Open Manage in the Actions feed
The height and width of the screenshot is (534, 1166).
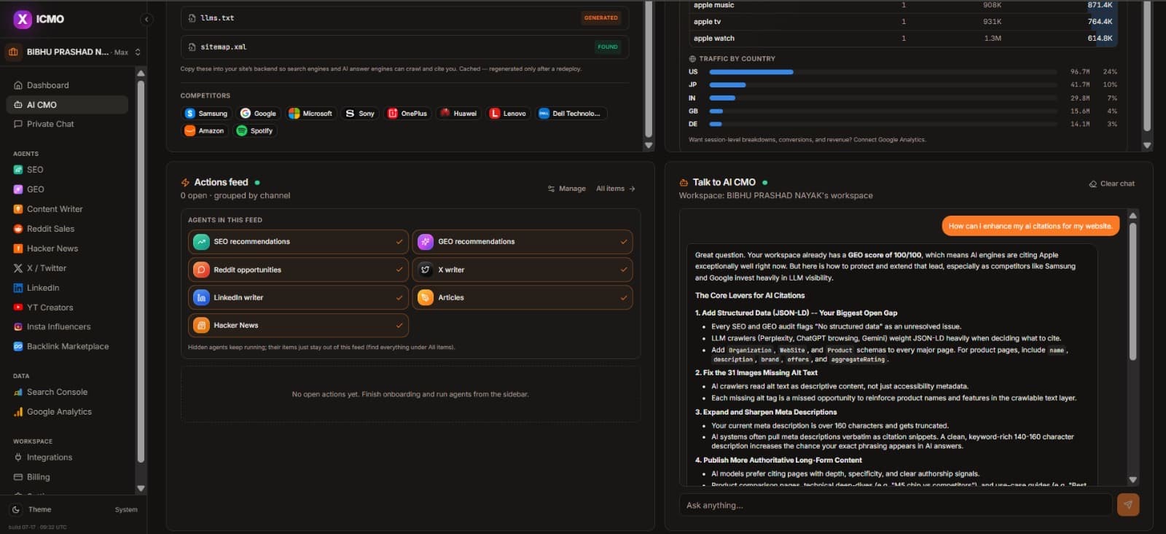point(567,189)
